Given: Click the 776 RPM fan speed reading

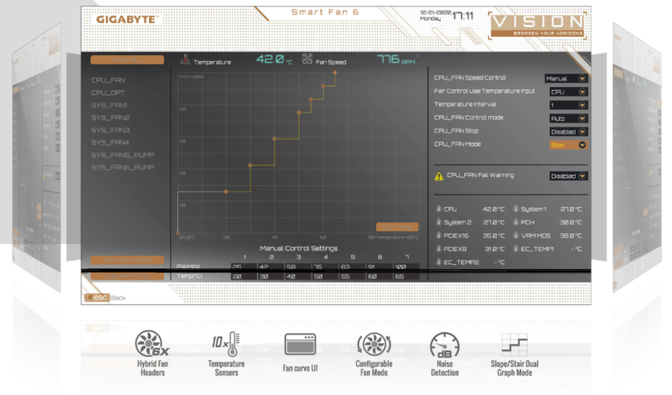Looking at the screenshot, I should (x=396, y=60).
